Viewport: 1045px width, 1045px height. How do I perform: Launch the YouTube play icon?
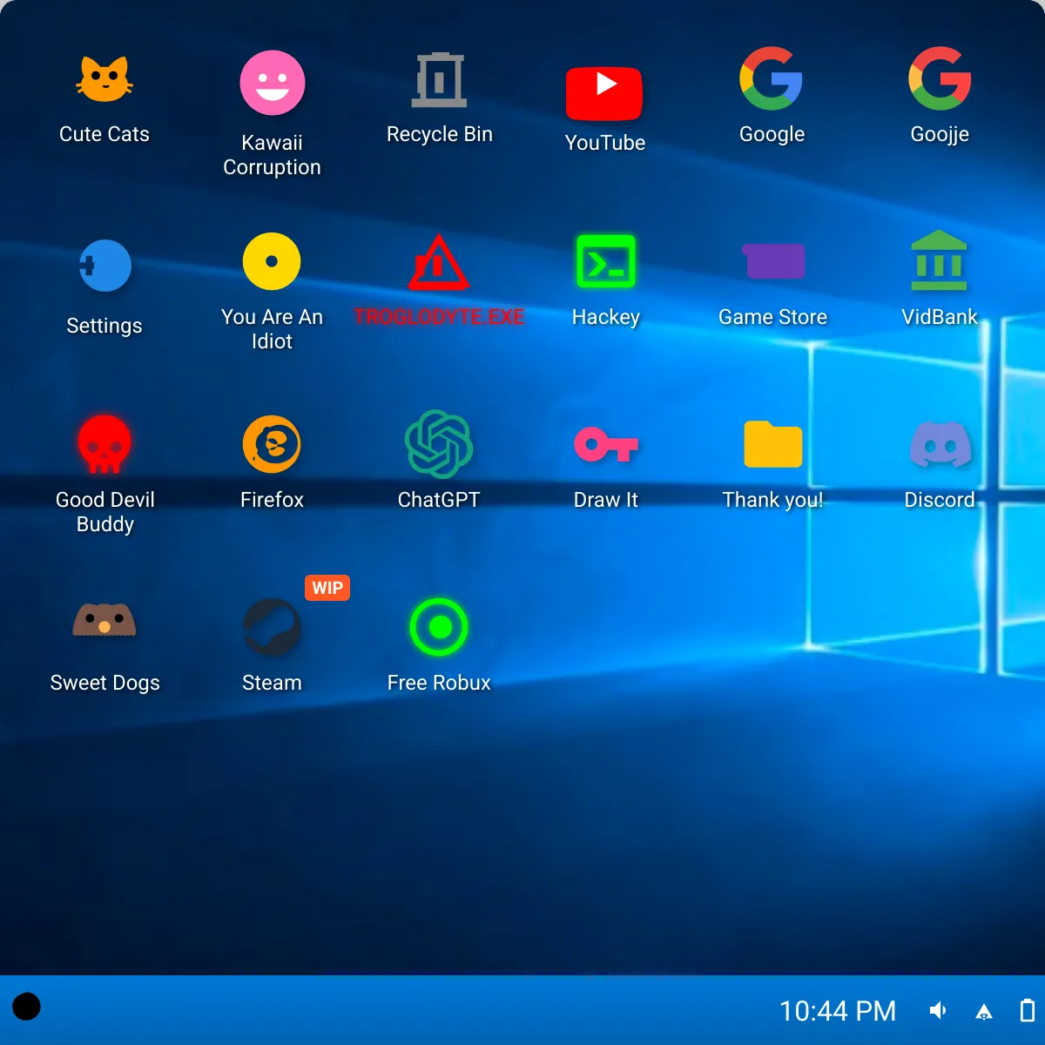click(x=604, y=92)
